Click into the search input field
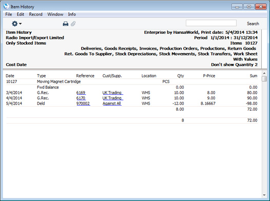Viewport: 270px width, 201px height. point(211,23)
